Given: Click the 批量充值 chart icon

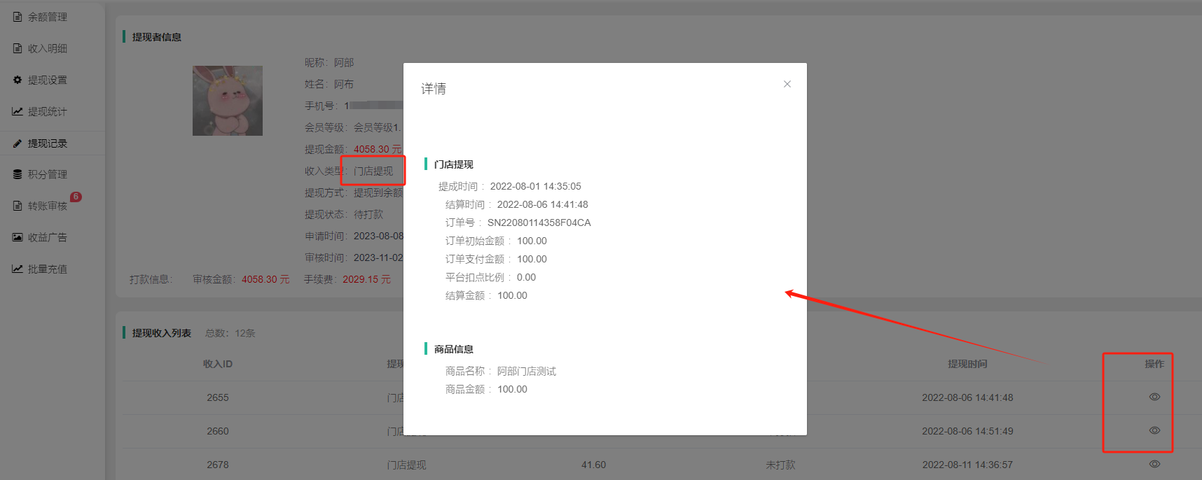Looking at the screenshot, I should [x=18, y=269].
